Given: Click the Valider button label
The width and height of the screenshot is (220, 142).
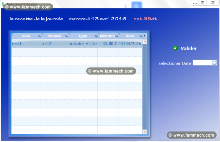Looking at the screenshot, I should point(189,48).
